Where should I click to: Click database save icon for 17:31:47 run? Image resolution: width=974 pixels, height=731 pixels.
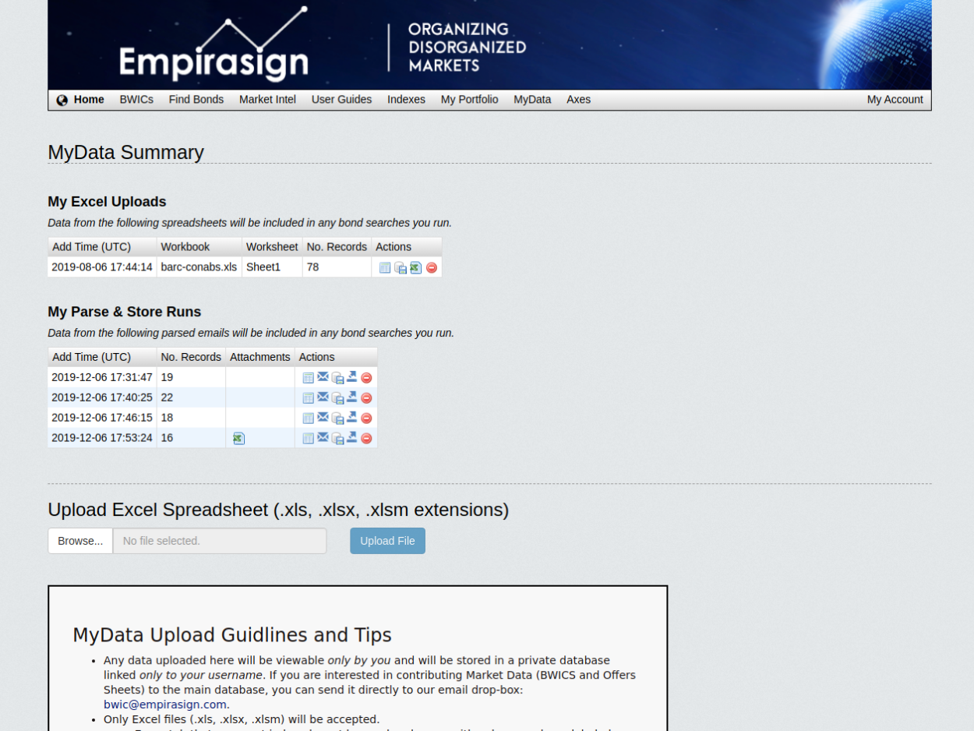point(337,378)
